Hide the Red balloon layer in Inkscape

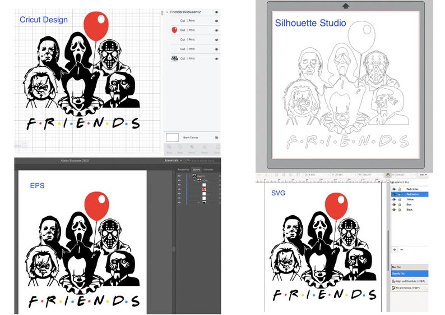tap(394, 194)
